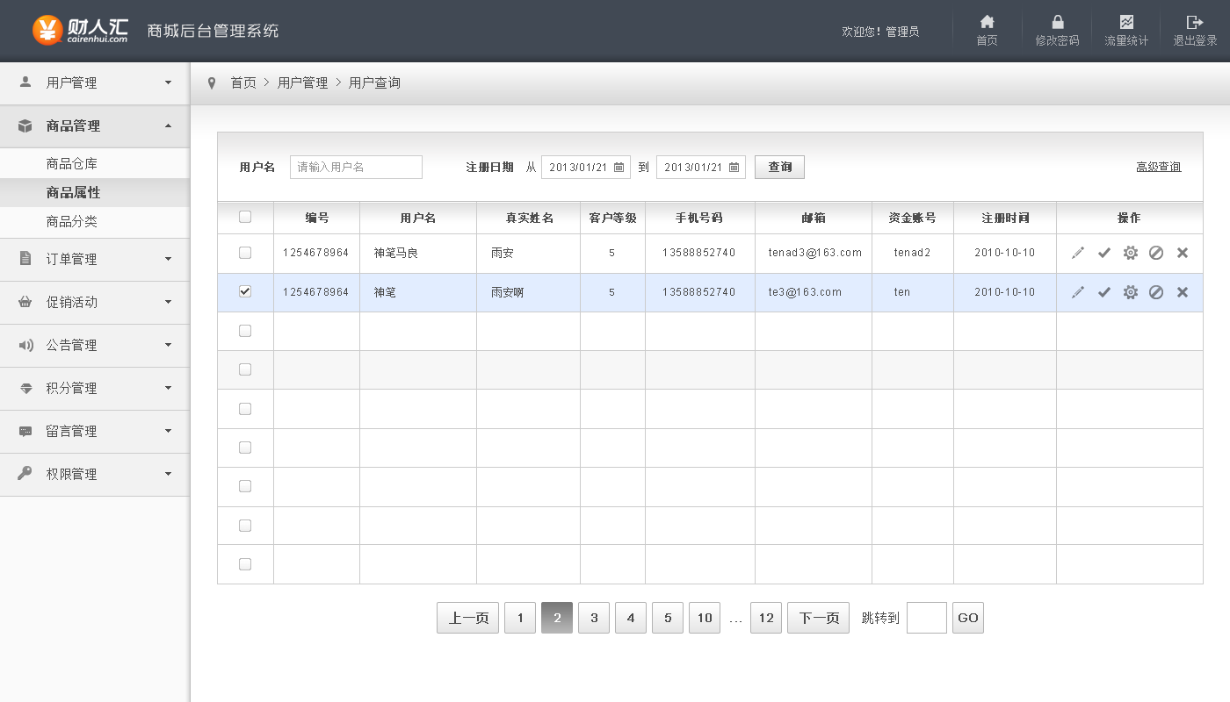Check the sixth table row checkbox
The height and width of the screenshot is (702, 1230).
[x=245, y=448]
